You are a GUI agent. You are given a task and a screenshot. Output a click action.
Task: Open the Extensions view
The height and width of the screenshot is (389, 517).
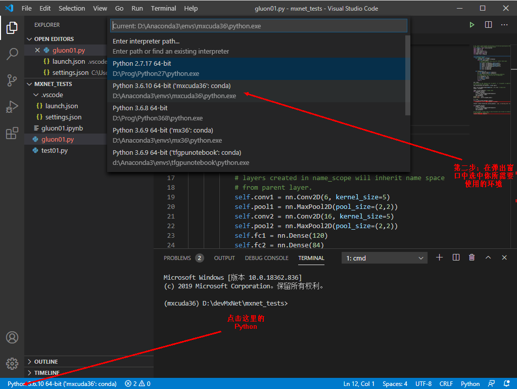(x=12, y=134)
